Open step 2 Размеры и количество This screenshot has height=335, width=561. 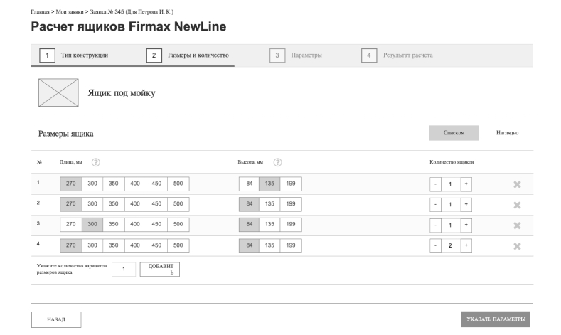(x=188, y=55)
